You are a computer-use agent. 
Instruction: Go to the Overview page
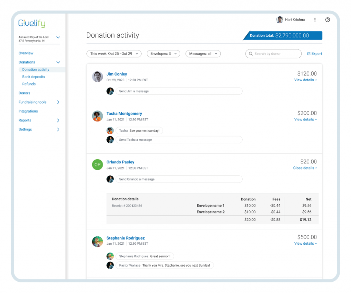point(26,53)
